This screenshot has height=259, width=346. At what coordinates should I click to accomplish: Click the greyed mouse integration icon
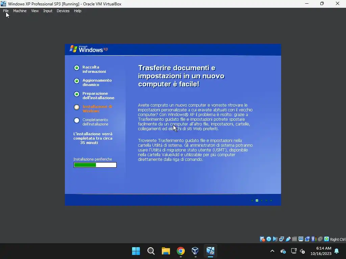tap(320, 239)
